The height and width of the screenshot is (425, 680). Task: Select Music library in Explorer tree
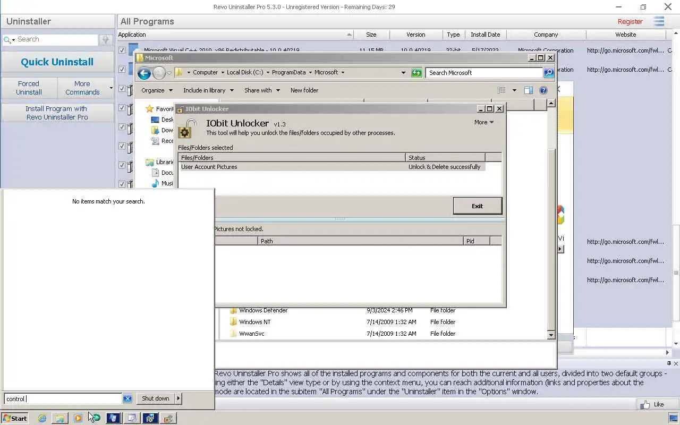162,183
